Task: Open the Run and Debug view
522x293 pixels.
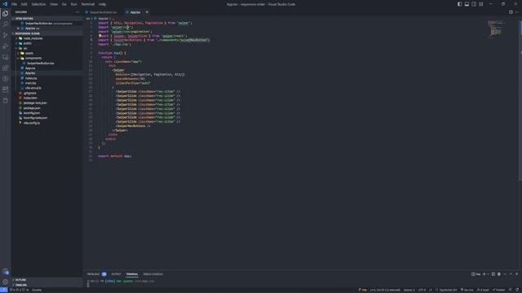Action: point(6,46)
